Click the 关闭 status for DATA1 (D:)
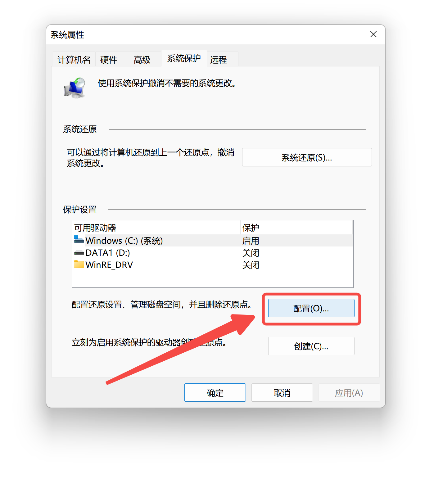The width and height of the screenshot is (434, 488). coord(251,253)
